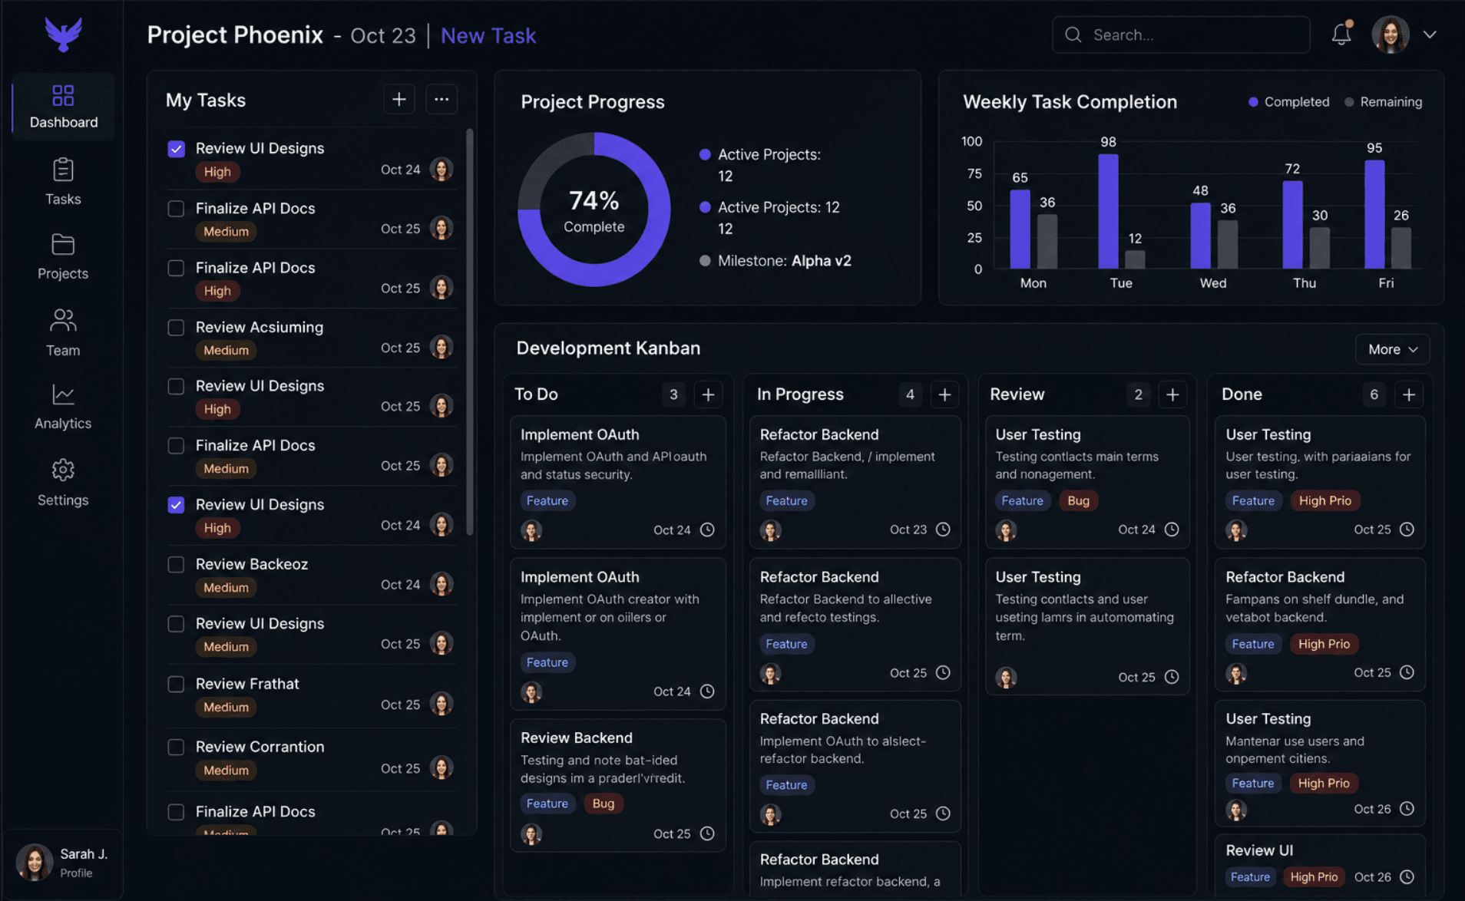This screenshot has width=1465, height=901.
Task: Open the Kanban More dropdown
Action: [x=1392, y=349]
